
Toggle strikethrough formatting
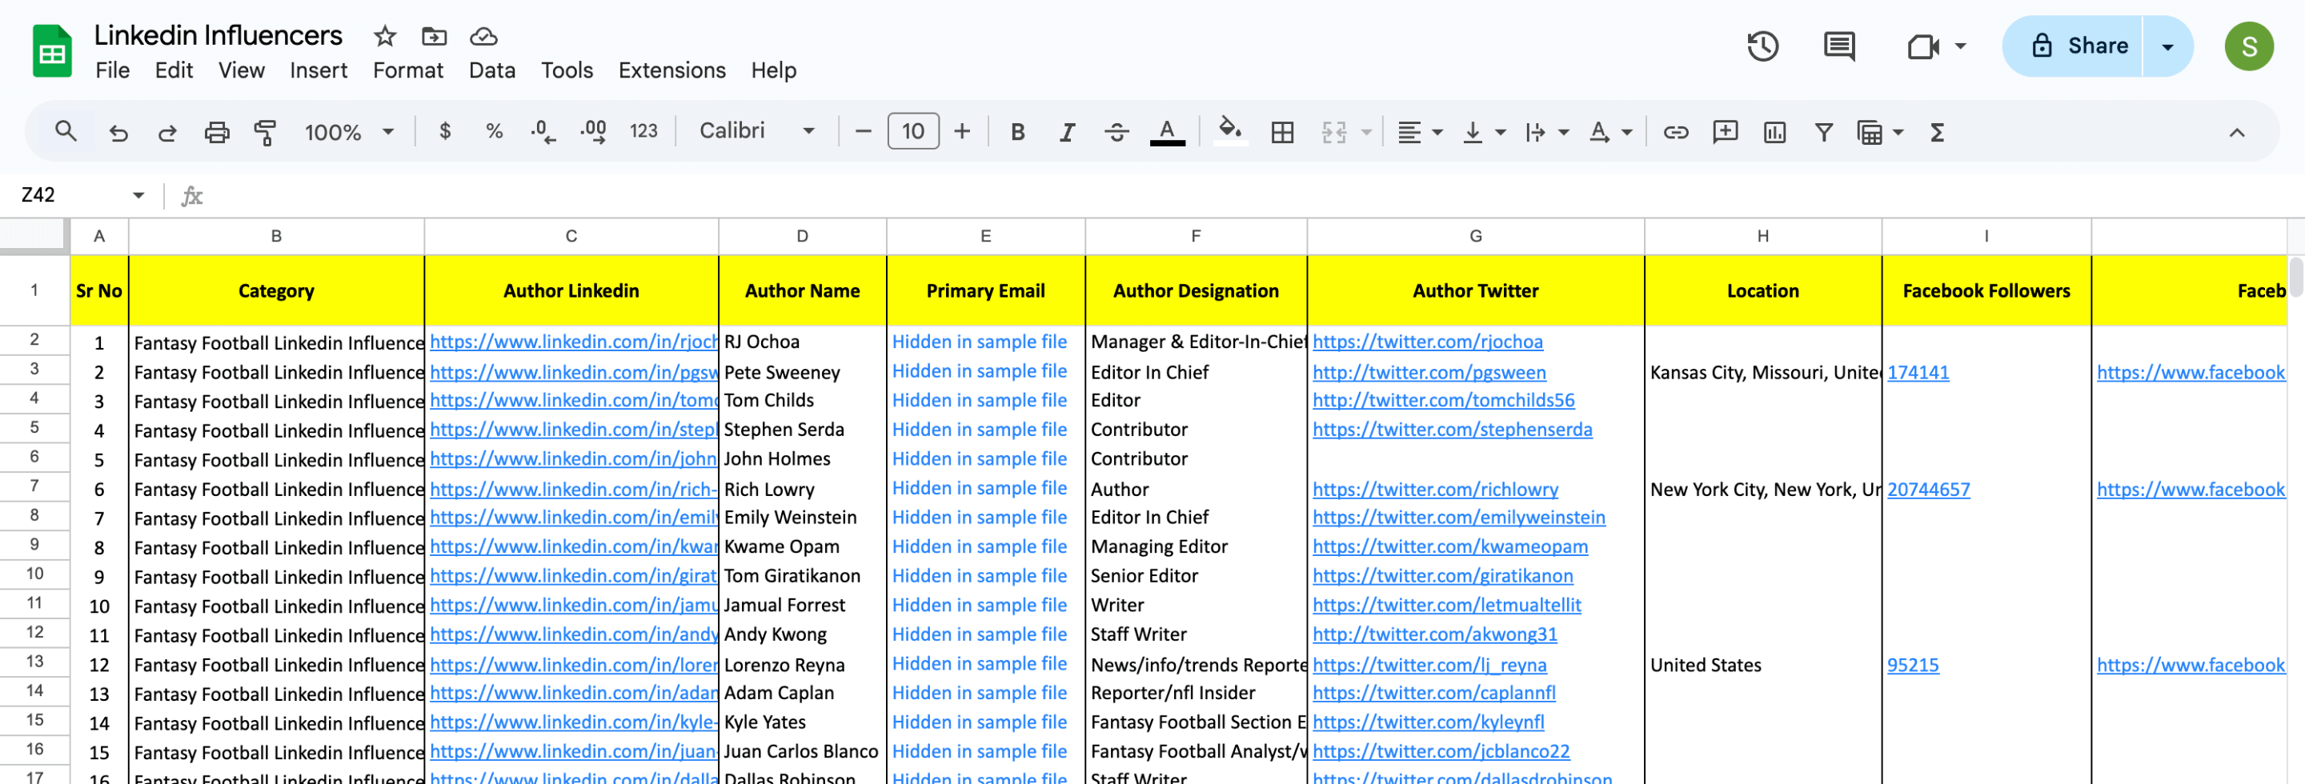1116,132
